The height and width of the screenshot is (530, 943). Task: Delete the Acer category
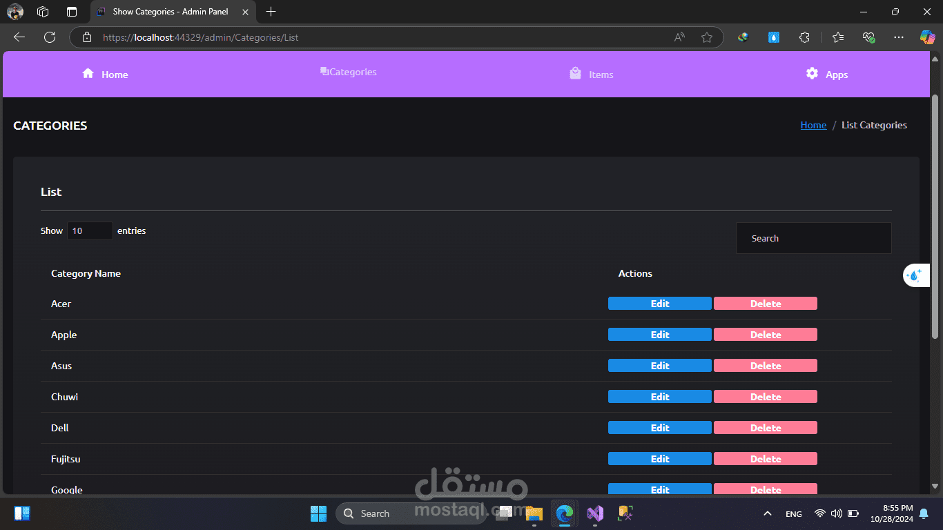[766, 304]
